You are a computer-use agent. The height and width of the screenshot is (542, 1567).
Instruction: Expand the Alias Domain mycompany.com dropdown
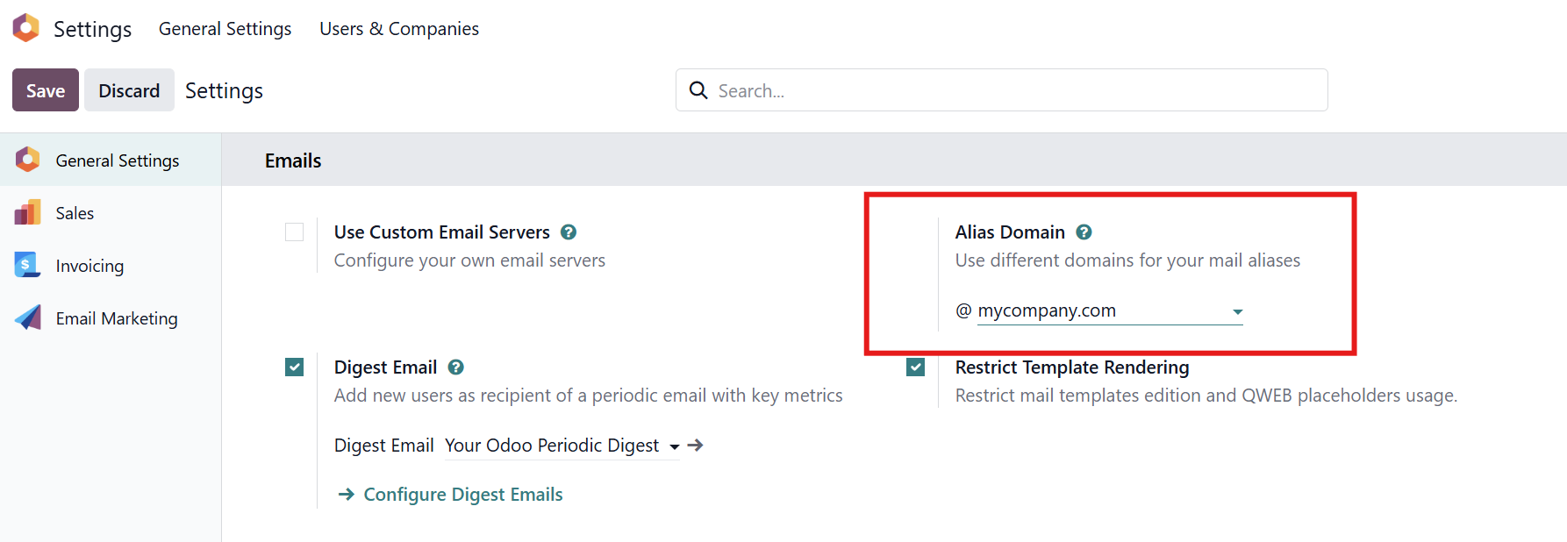pos(1237,311)
